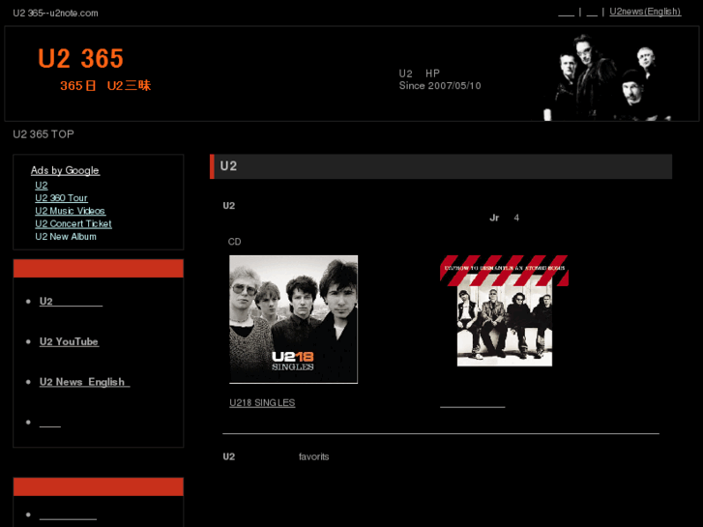Screen dimensions: 703x527
Task: Open the U2news(English) link in the header
Action: point(645,12)
